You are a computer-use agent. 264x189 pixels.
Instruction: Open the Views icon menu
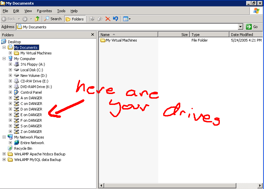point(127,19)
